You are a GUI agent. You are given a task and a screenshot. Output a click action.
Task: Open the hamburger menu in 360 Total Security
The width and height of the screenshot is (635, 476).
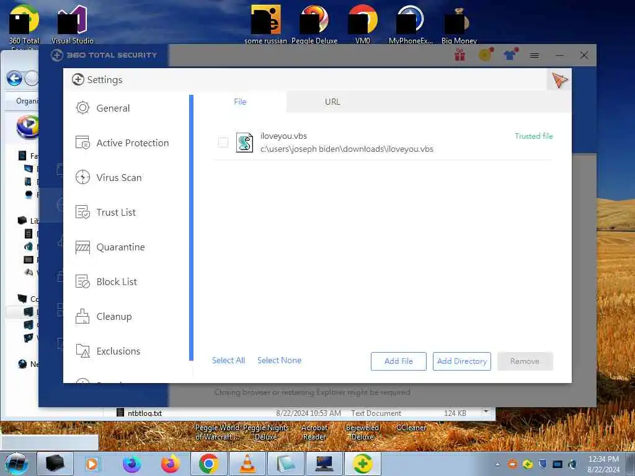click(x=535, y=55)
